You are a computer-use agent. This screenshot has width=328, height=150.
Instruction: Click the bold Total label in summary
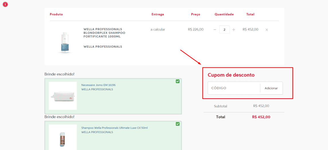pyautogui.click(x=221, y=117)
